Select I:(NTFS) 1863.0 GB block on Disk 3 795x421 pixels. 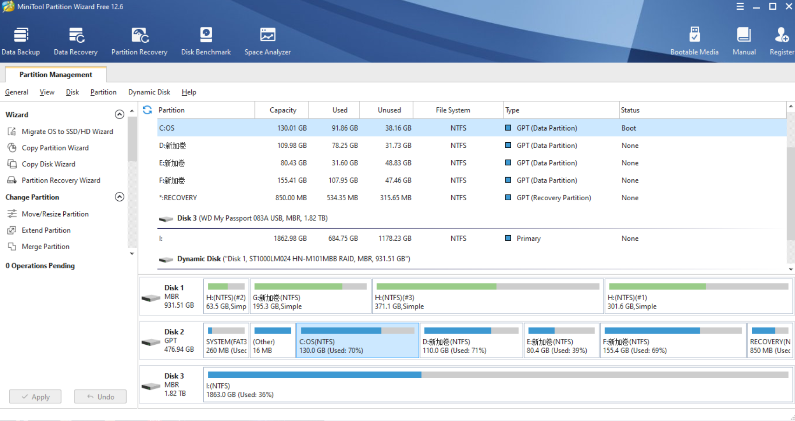[x=498, y=385]
